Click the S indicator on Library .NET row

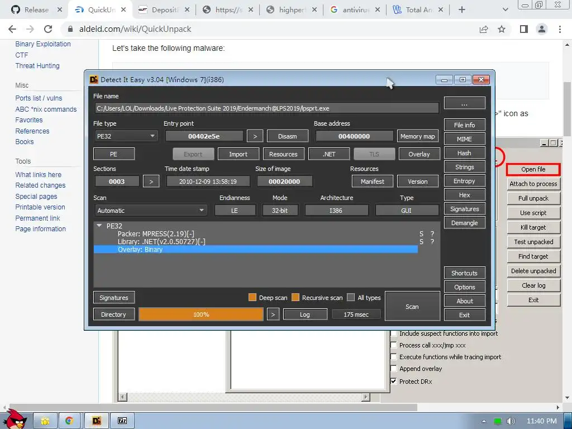tap(421, 242)
